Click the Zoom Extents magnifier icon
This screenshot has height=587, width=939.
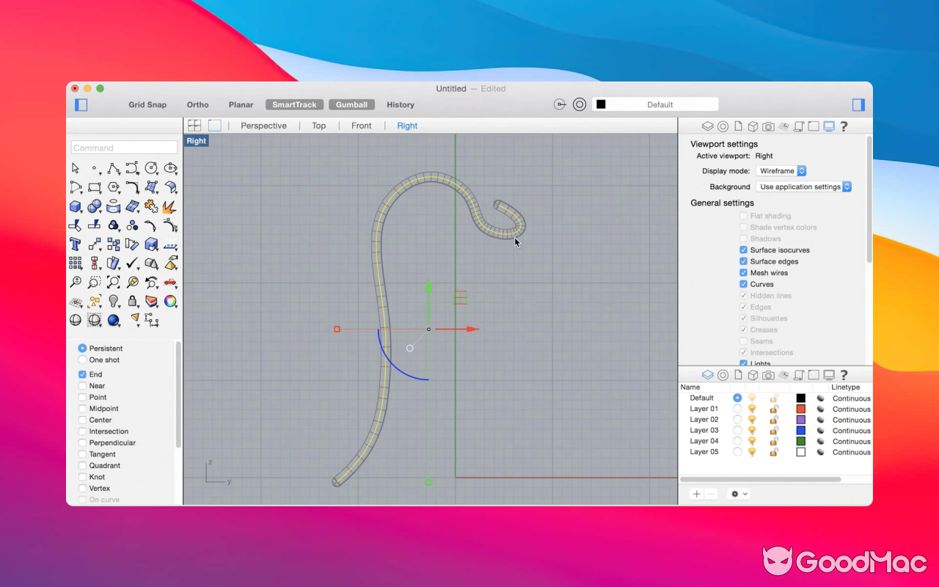(x=113, y=282)
